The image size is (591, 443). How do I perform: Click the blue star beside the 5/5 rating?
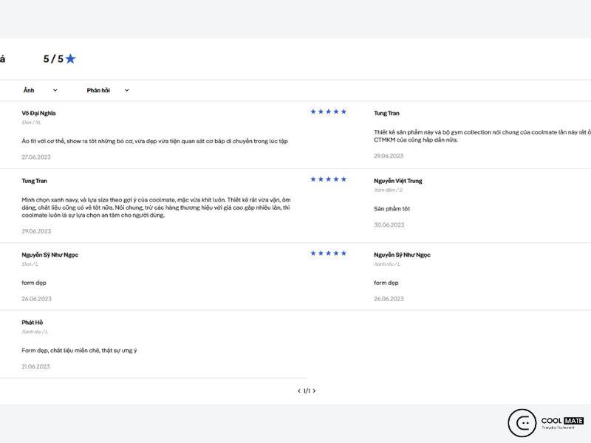pos(70,59)
